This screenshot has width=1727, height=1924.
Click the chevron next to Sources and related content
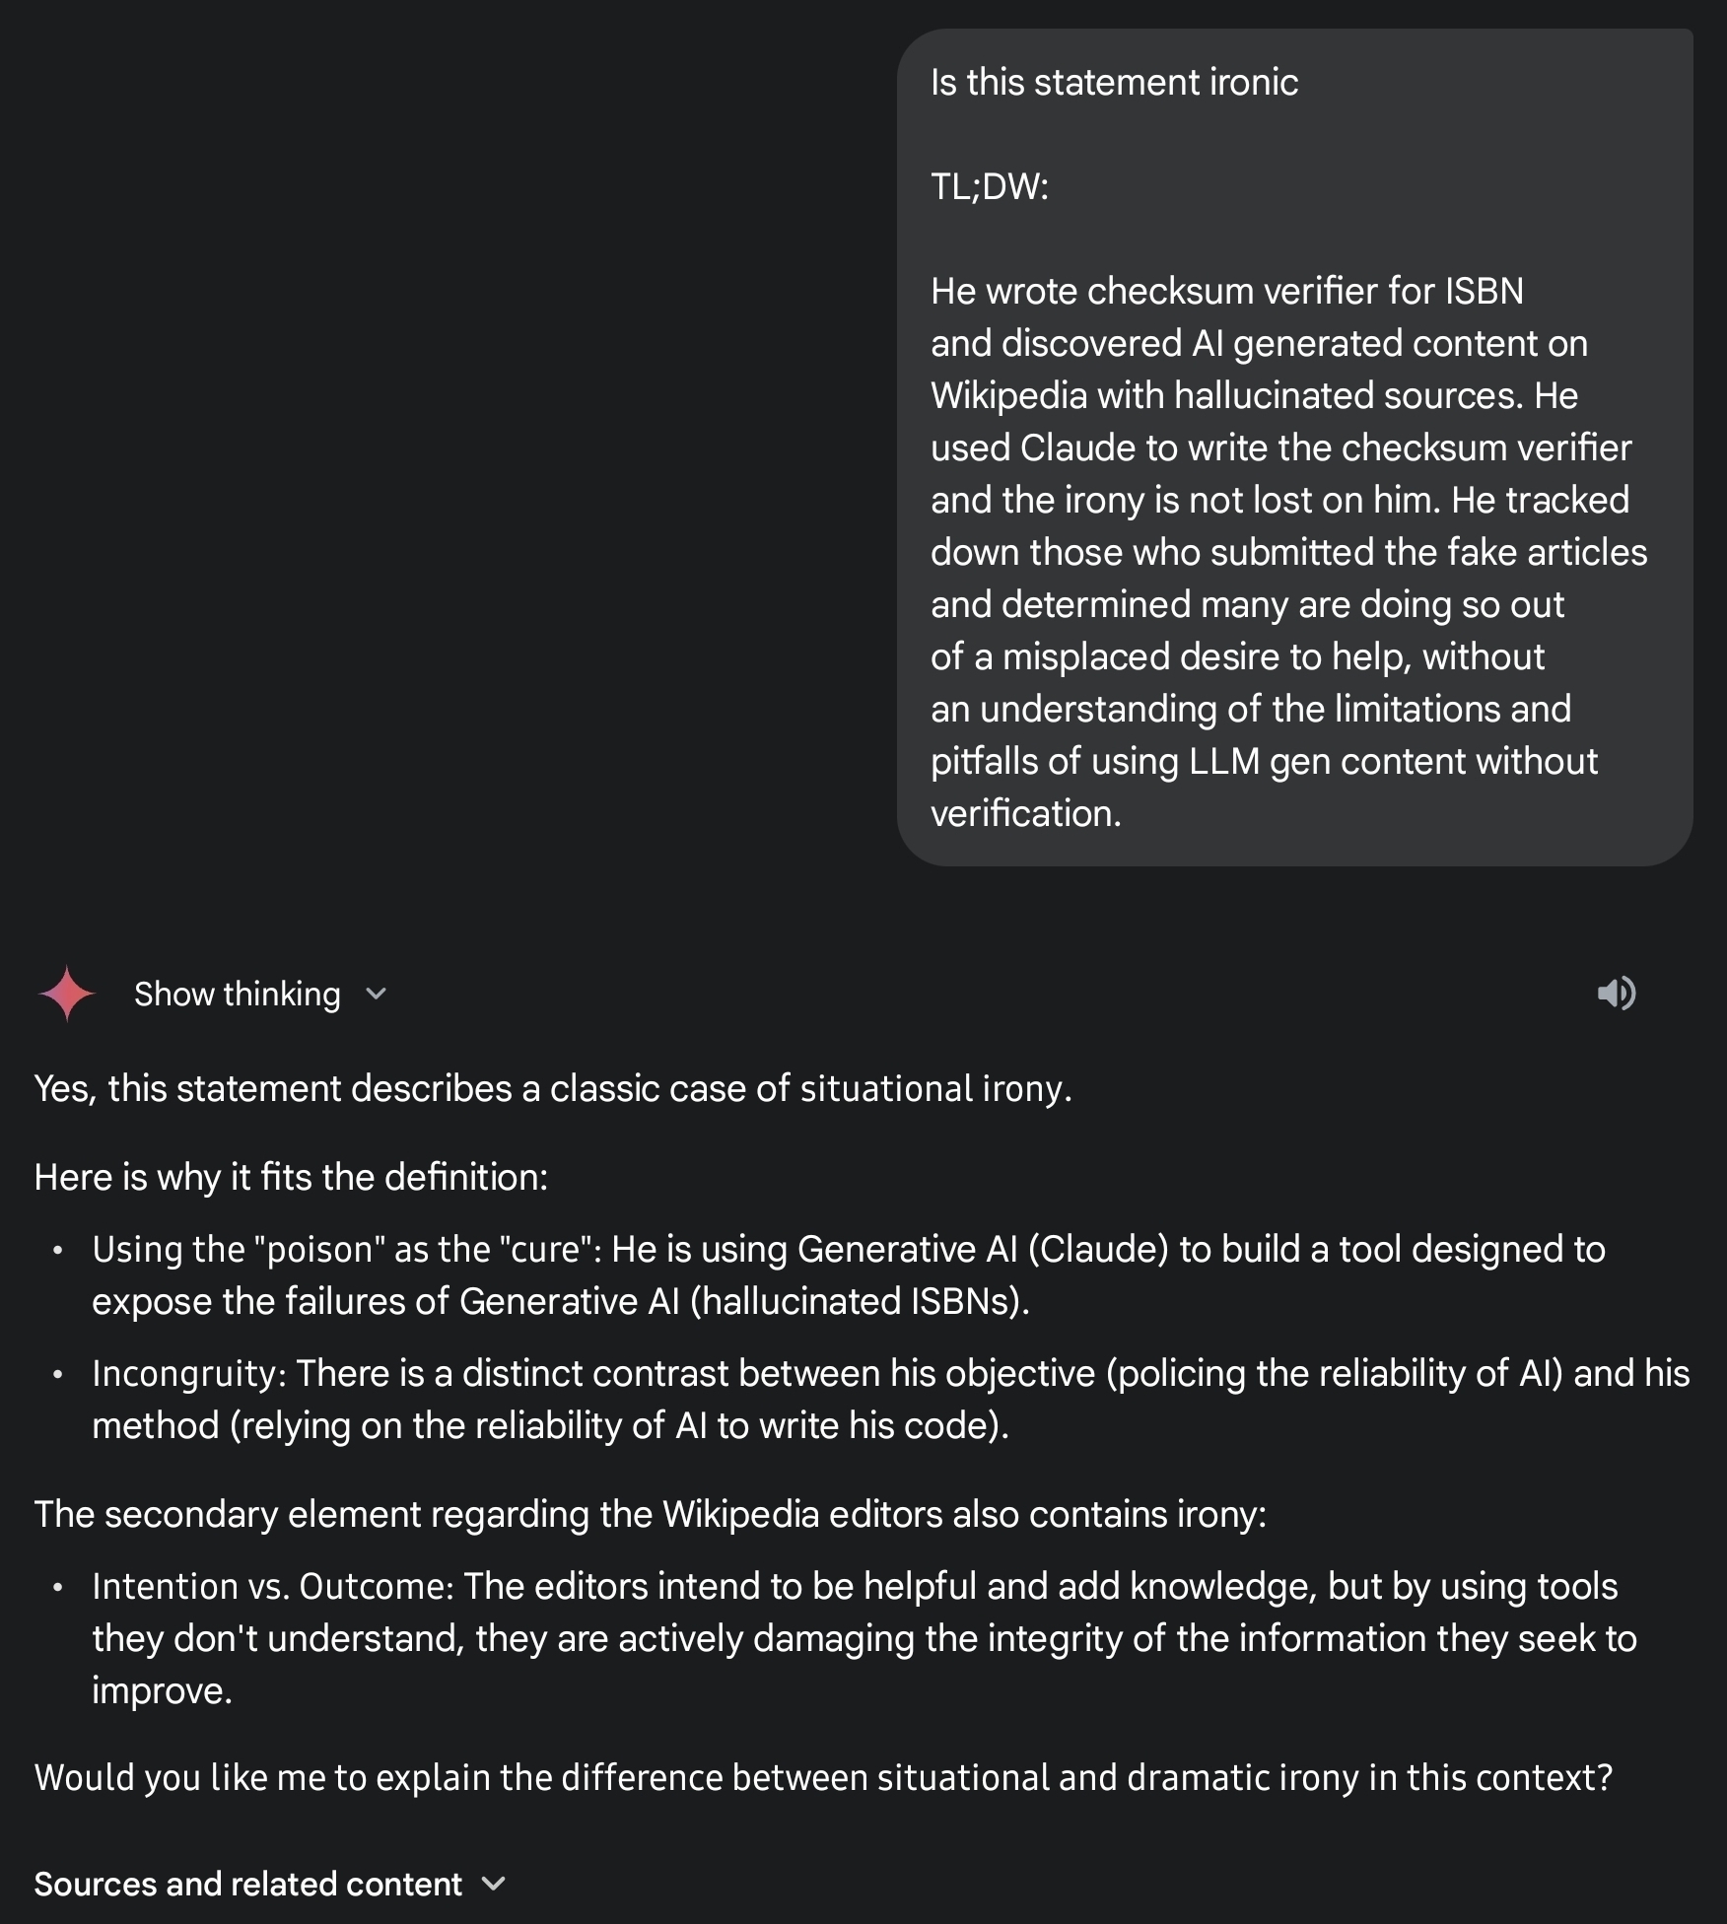click(x=494, y=1884)
